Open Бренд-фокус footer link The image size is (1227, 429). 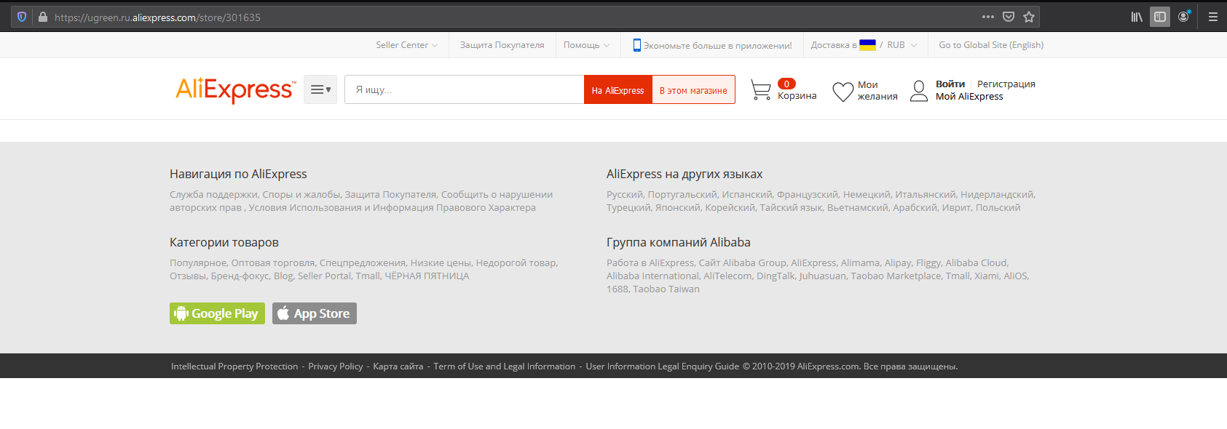(240, 276)
